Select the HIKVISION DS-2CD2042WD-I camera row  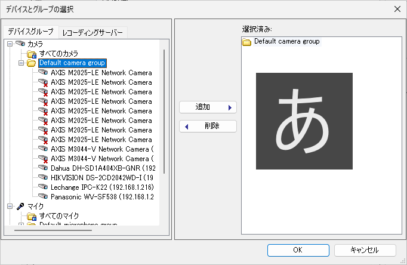click(x=102, y=178)
